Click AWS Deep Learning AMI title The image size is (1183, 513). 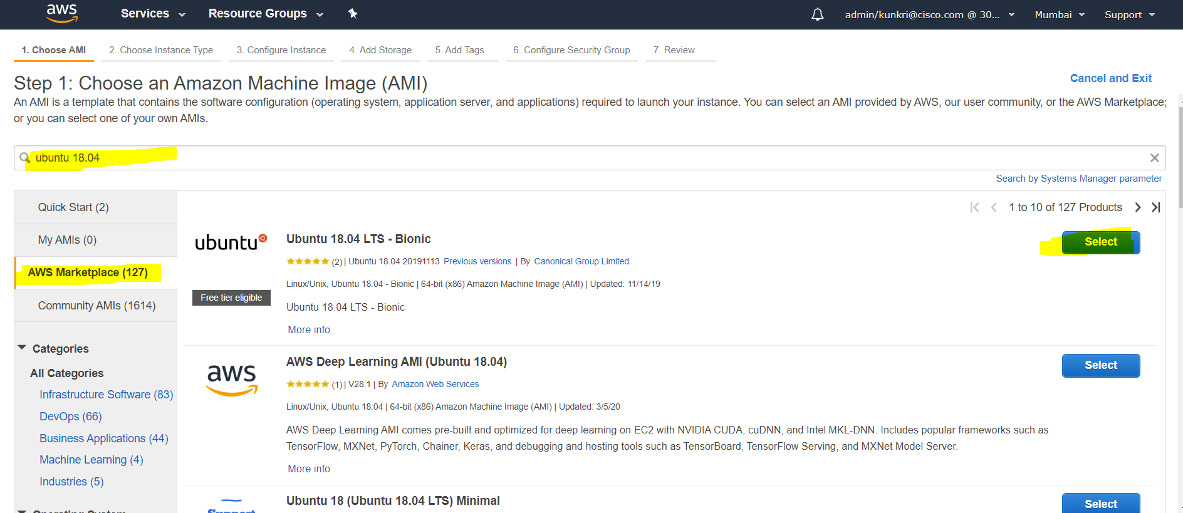point(397,361)
